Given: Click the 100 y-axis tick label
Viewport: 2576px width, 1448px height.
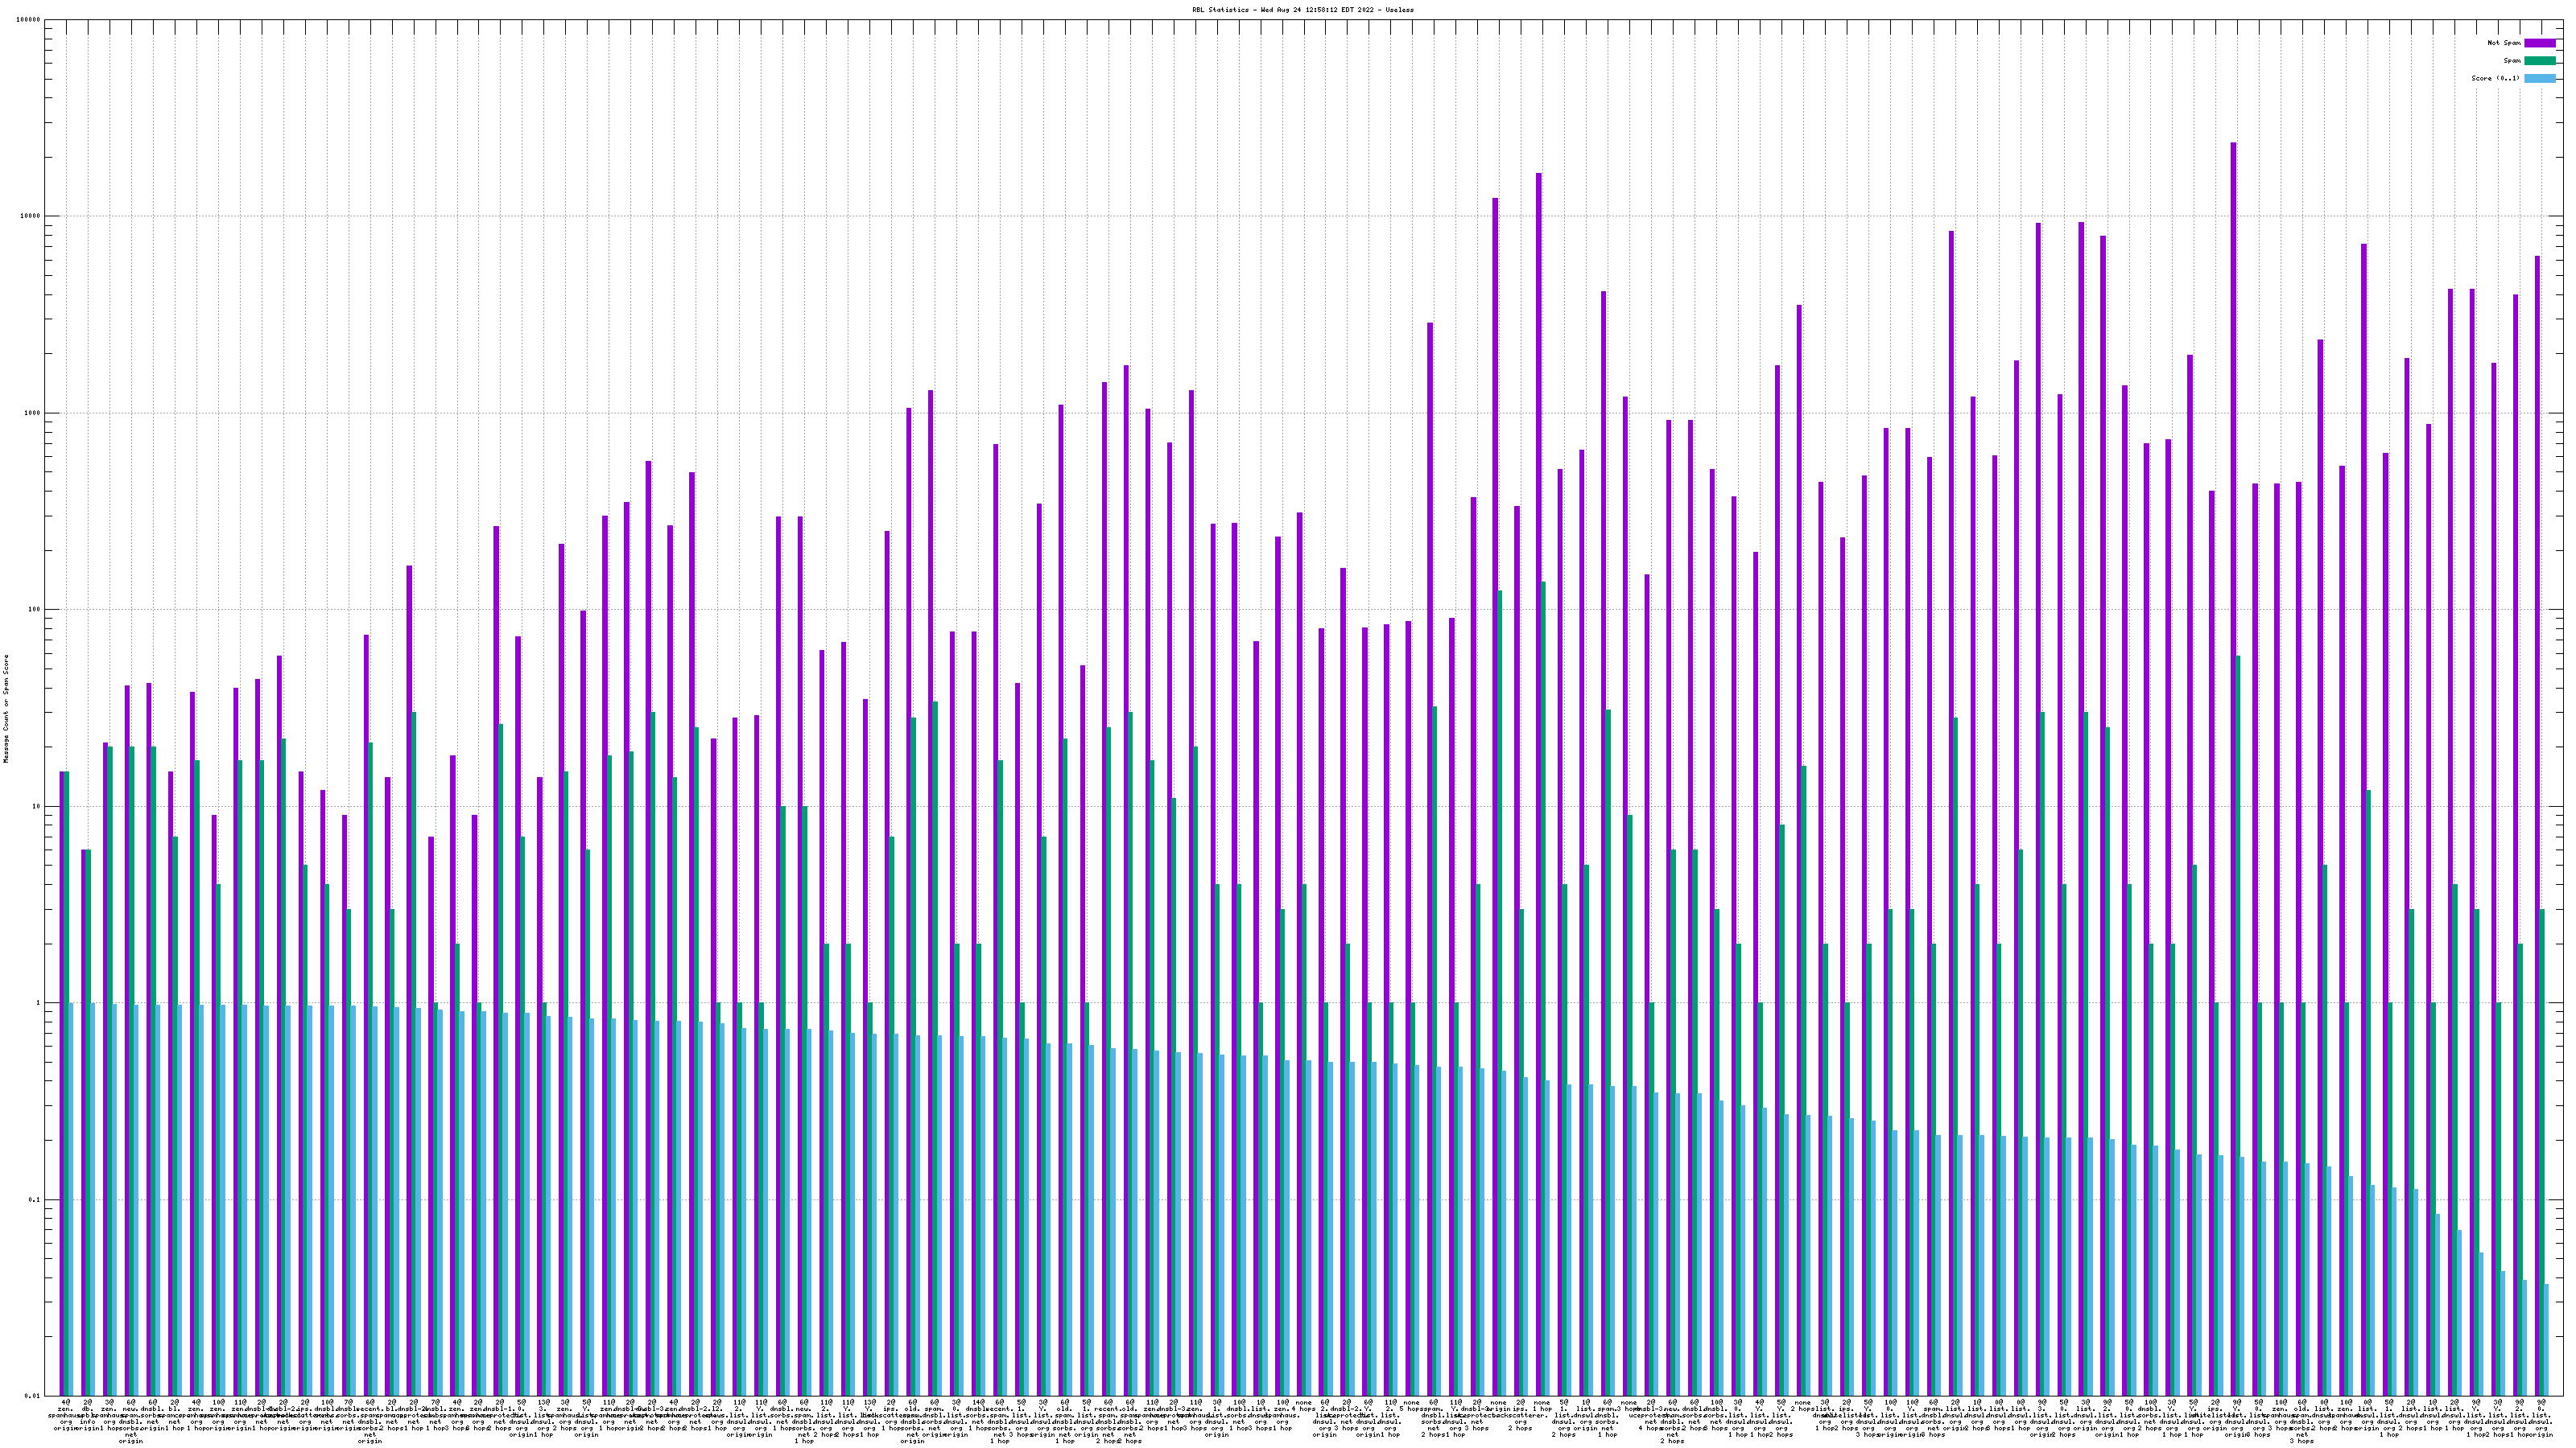Looking at the screenshot, I should 35,610.
